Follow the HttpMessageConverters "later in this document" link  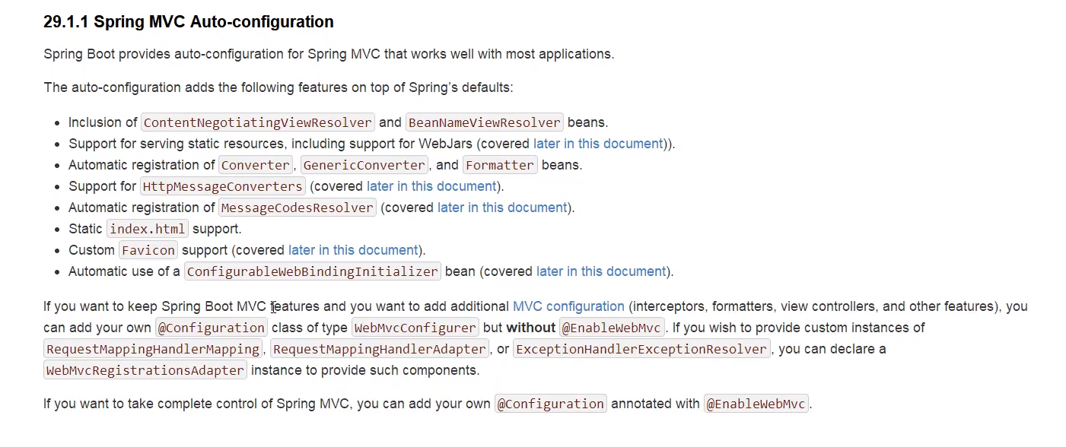pyautogui.click(x=431, y=186)
